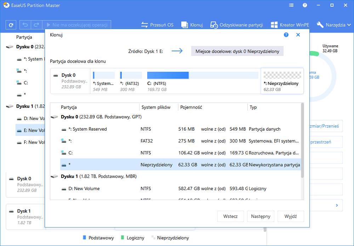This screenshot has height=246, width=354.
Task: Click the Podstawowy legend entry
Action: 98,238
